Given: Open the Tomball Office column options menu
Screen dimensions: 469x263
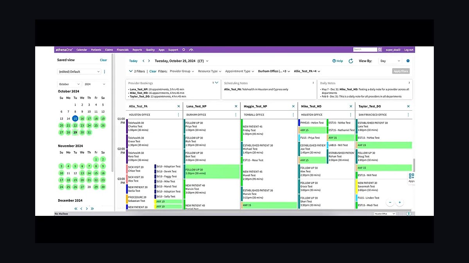Looking at the screenshot, I should point(293,115).
